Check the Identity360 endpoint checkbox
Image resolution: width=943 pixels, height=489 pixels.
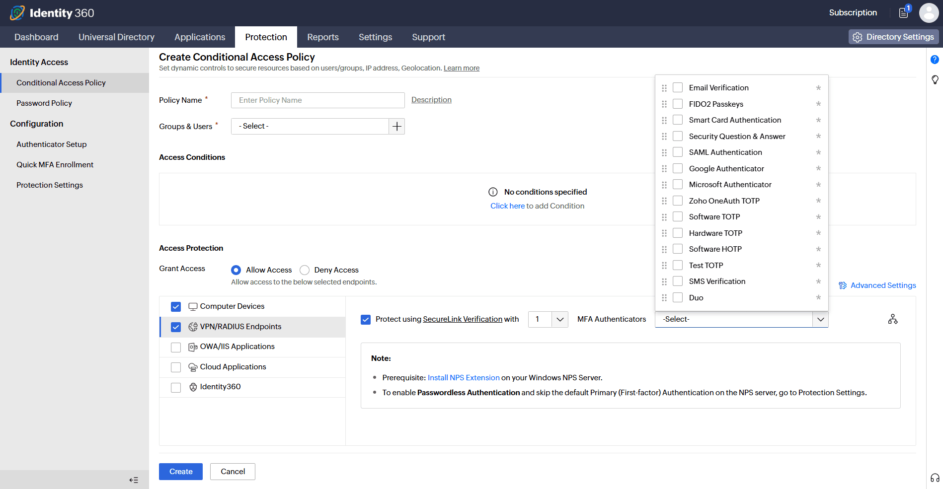pos(176,387)
